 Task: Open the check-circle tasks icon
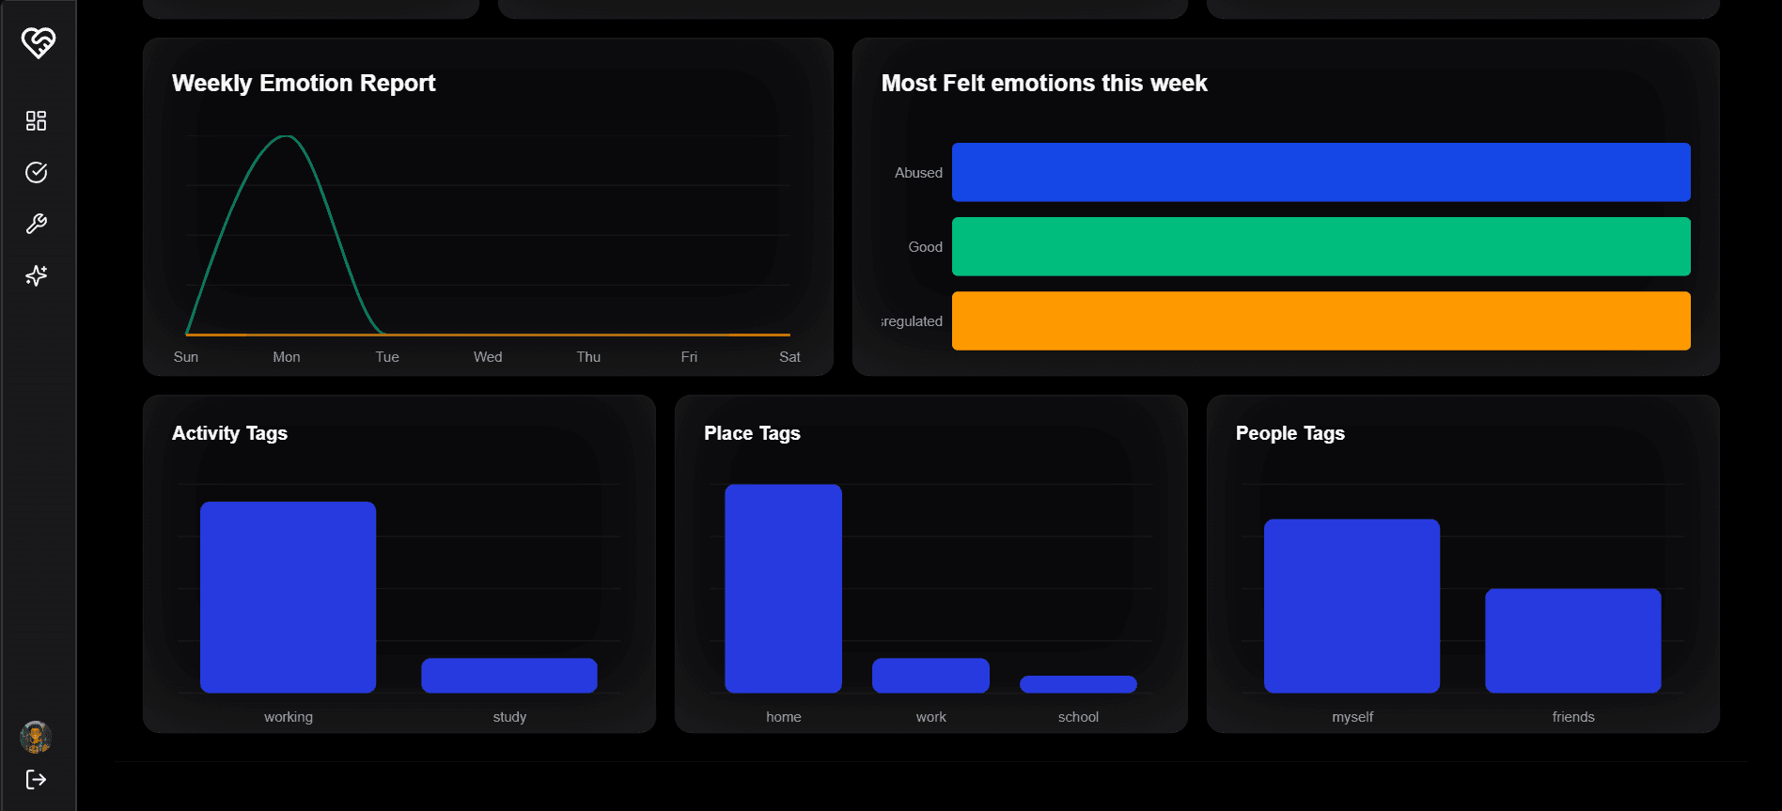[x=36, y=172]
